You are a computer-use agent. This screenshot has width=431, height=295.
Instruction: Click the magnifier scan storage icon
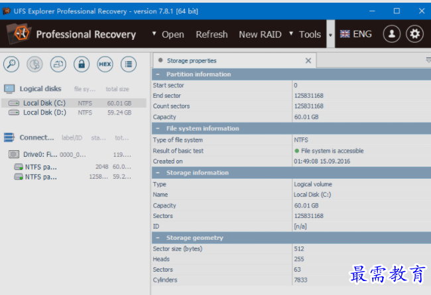point(11,64)
